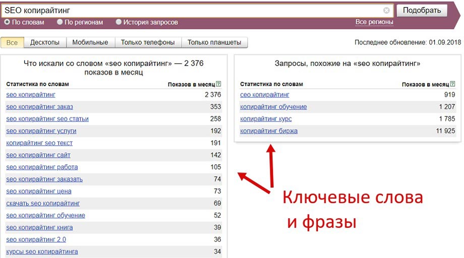464x258 pixels.
Task: Open the seo копирайтинг 2.0 link
Action: tap(36, 240)
